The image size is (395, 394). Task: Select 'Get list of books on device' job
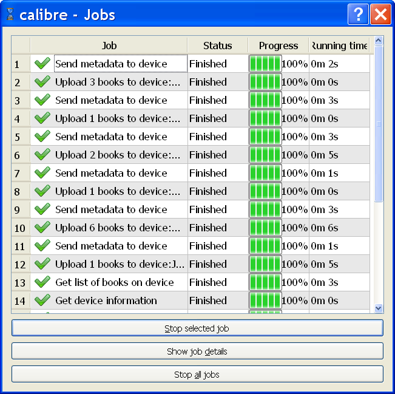[114, 282]
